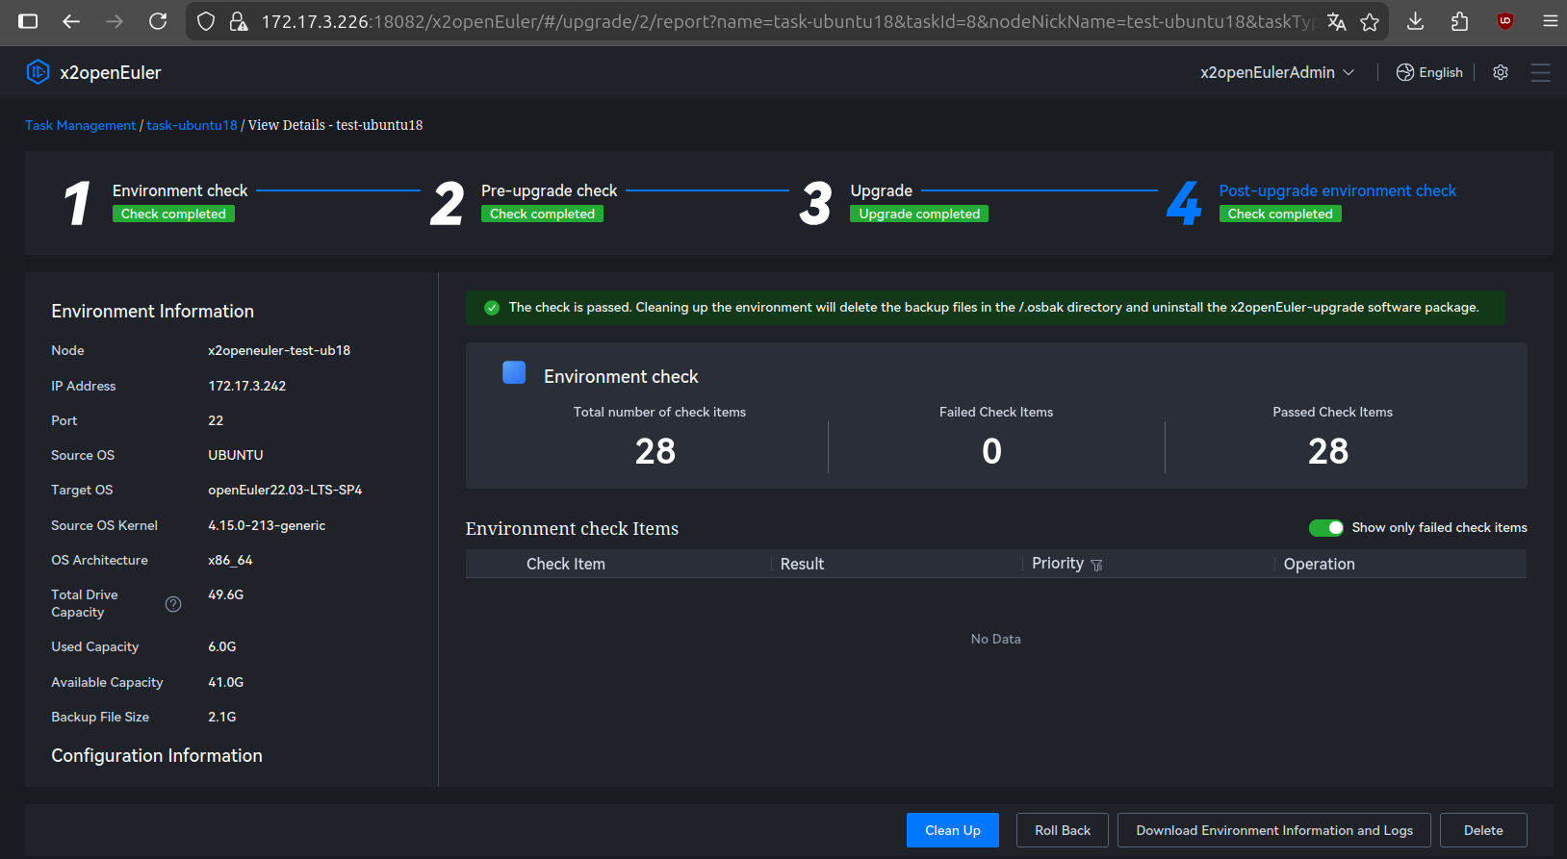Click the browser translate page icon
Screen dimensions: 1567x859
tap(1336, 21)
